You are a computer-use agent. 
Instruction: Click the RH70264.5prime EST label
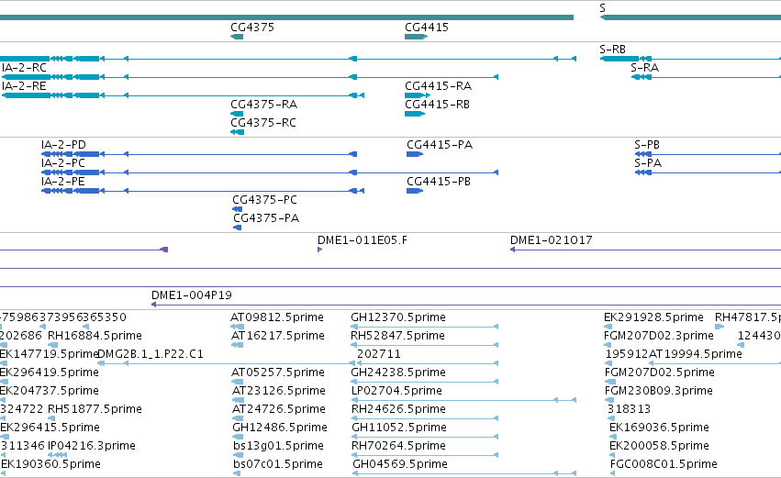398,446
